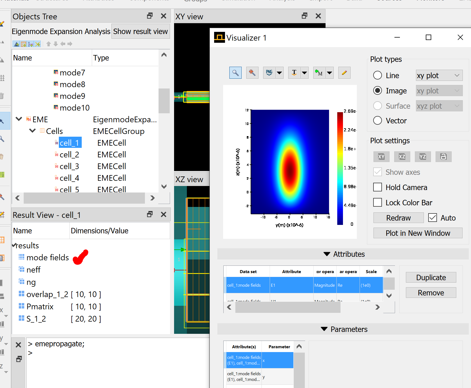Image resolution: width=471 pixels, height=388 pixels.
Task: Click the color bar gradient in plot
Action: (340, 168)
